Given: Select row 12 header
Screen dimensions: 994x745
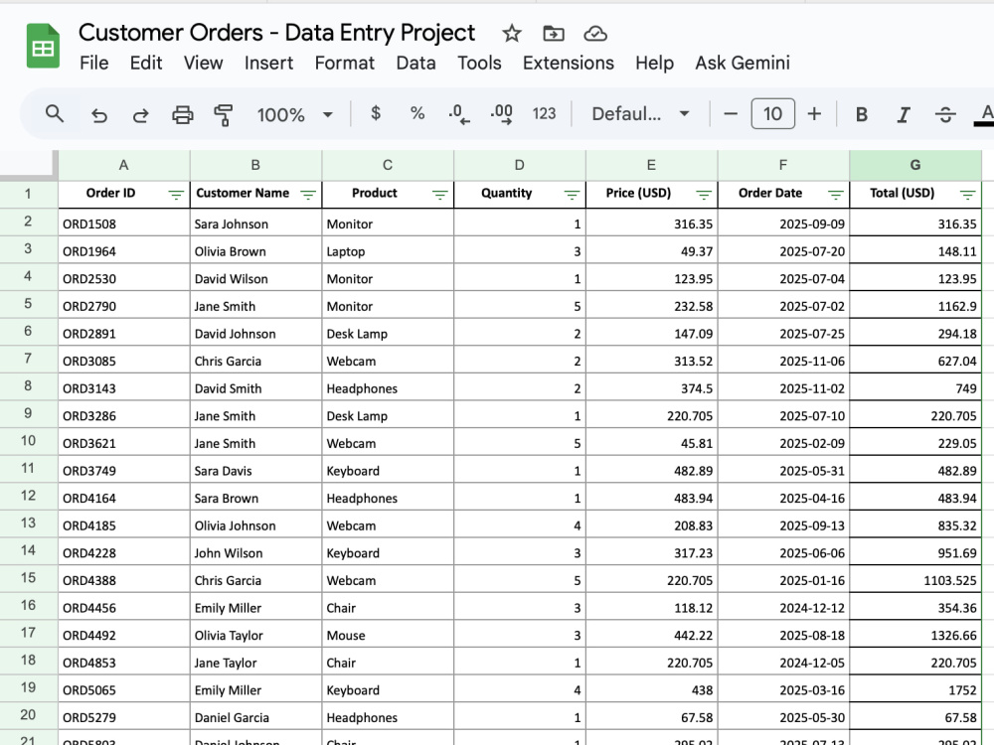Looking at the screenshot, I should coord(28,496).
